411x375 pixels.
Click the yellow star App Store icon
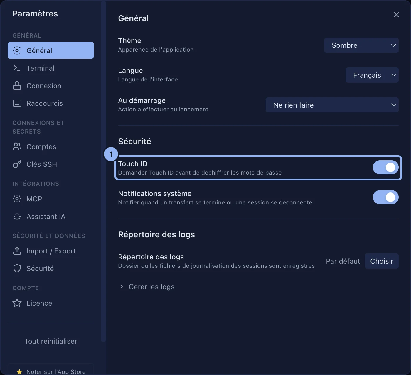(x=19, y=372)
